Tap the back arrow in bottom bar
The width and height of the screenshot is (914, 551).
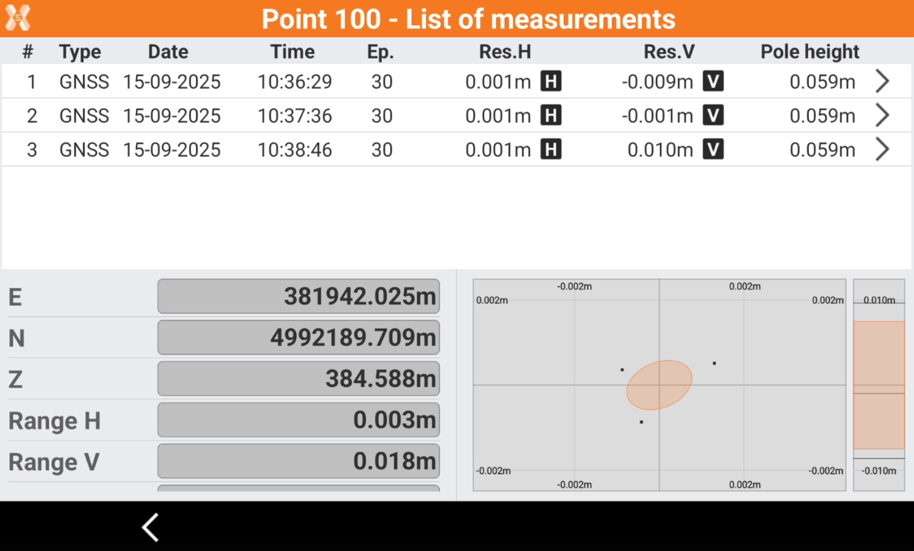click(x=150, y=527)
